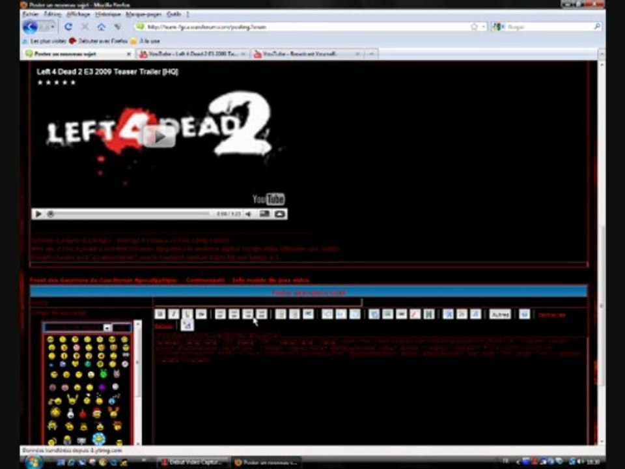Go back with the Firefox back arrow
Screen dimensions: 625x469
(x=31, y=27)
